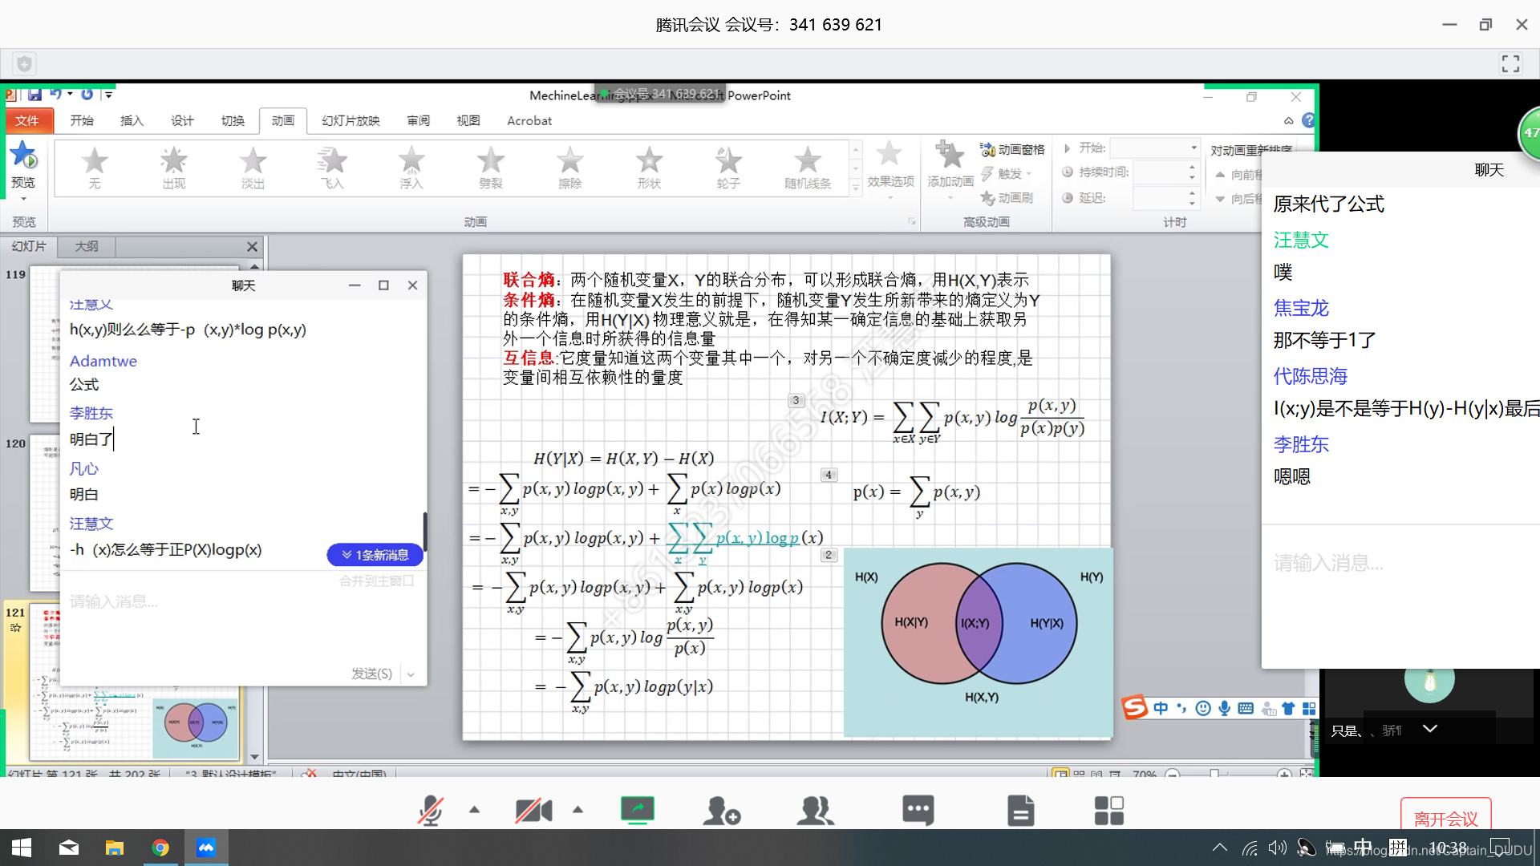Open the Mail app from taskbar
1540x866 pixels.
coord(69,848)
